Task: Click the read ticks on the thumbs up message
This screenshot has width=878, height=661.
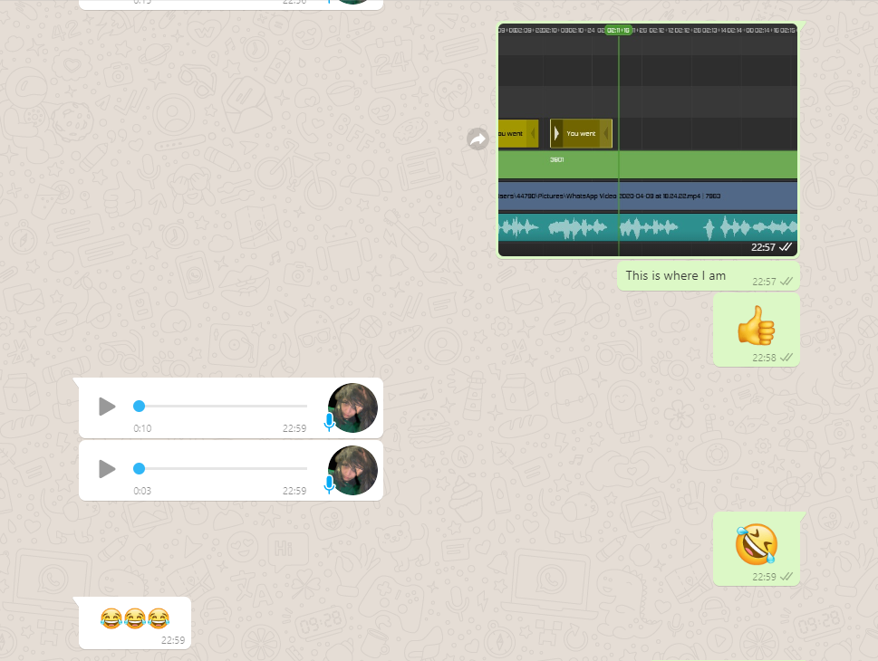Action: click(786, 358)
